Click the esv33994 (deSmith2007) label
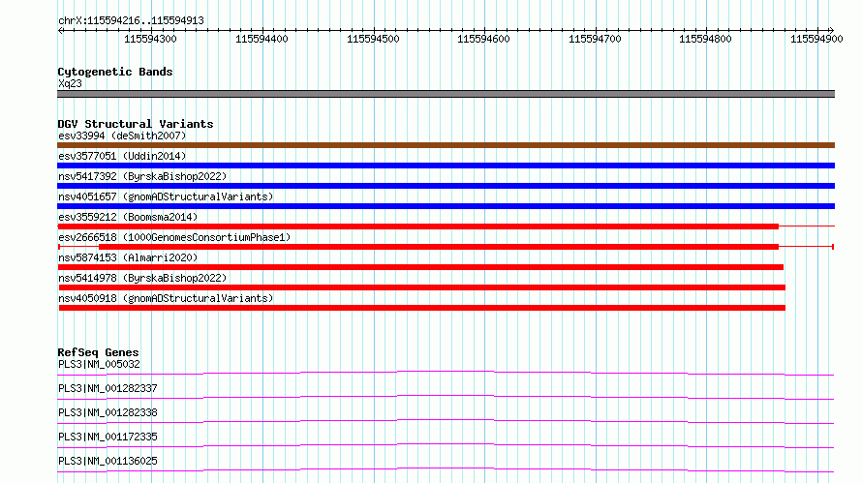This screenshot has height=483, width=862. click(122, 136)
